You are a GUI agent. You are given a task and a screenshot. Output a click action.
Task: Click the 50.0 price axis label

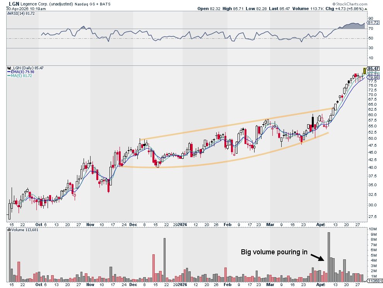[x=372, y=138]
